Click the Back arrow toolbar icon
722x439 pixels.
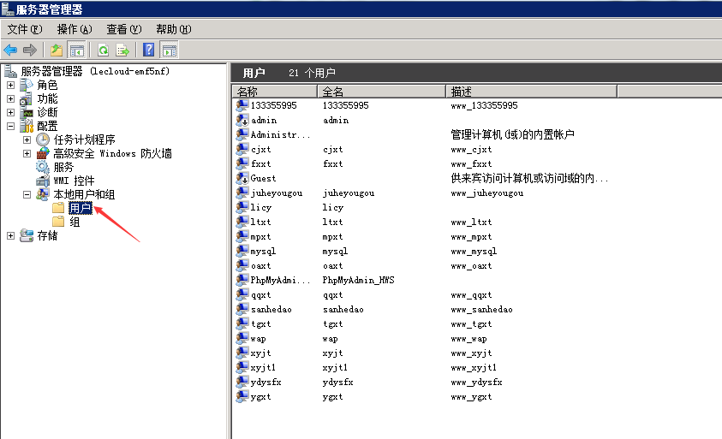[x=10, y=50]
